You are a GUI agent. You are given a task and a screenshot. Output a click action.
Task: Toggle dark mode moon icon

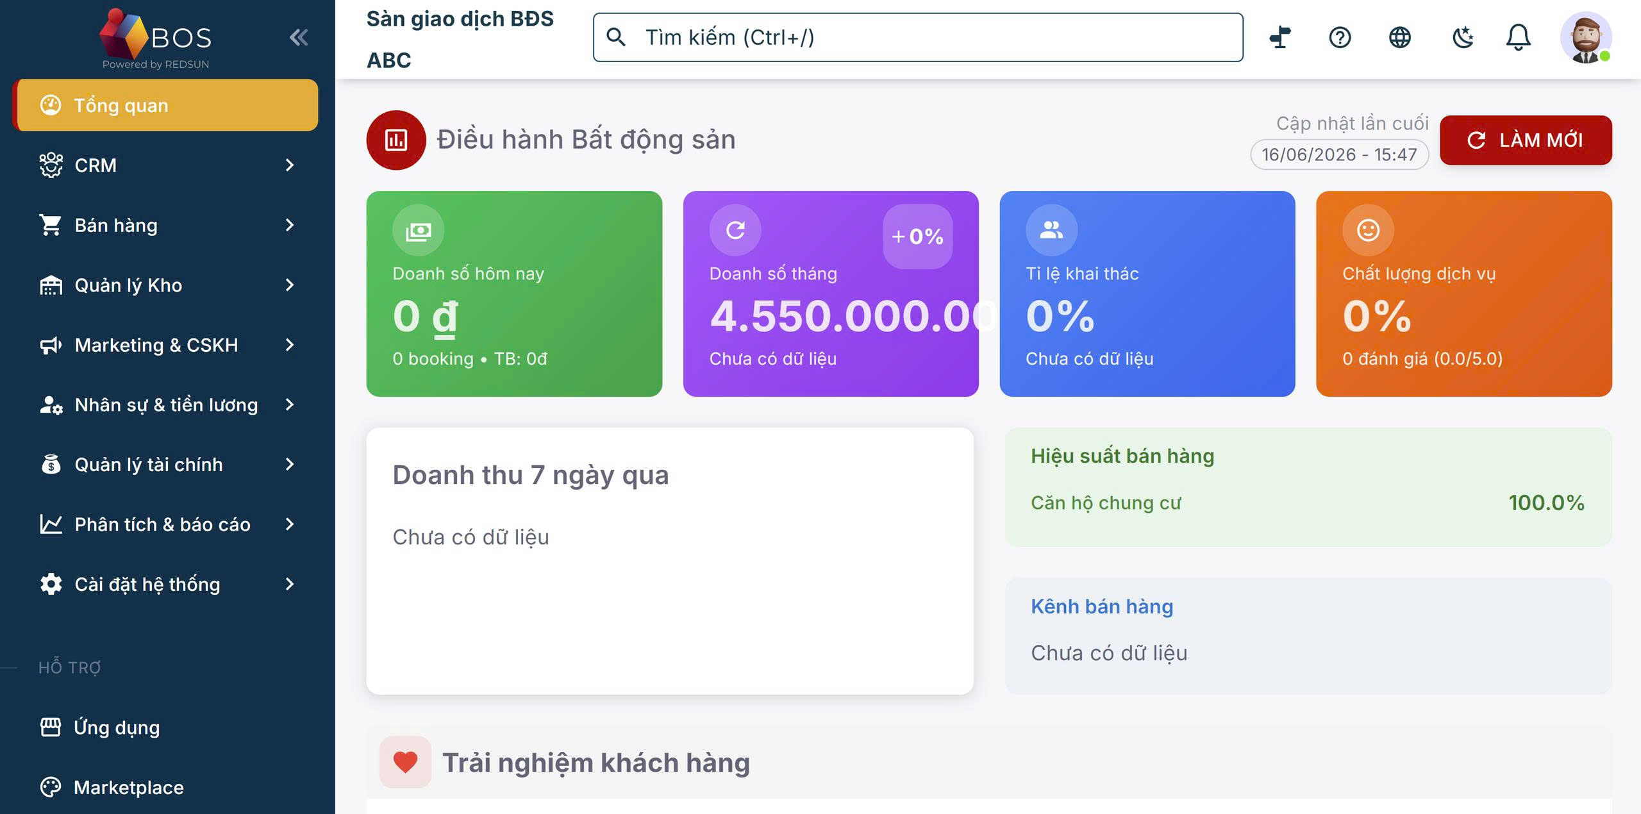[x=1463, y=38]
